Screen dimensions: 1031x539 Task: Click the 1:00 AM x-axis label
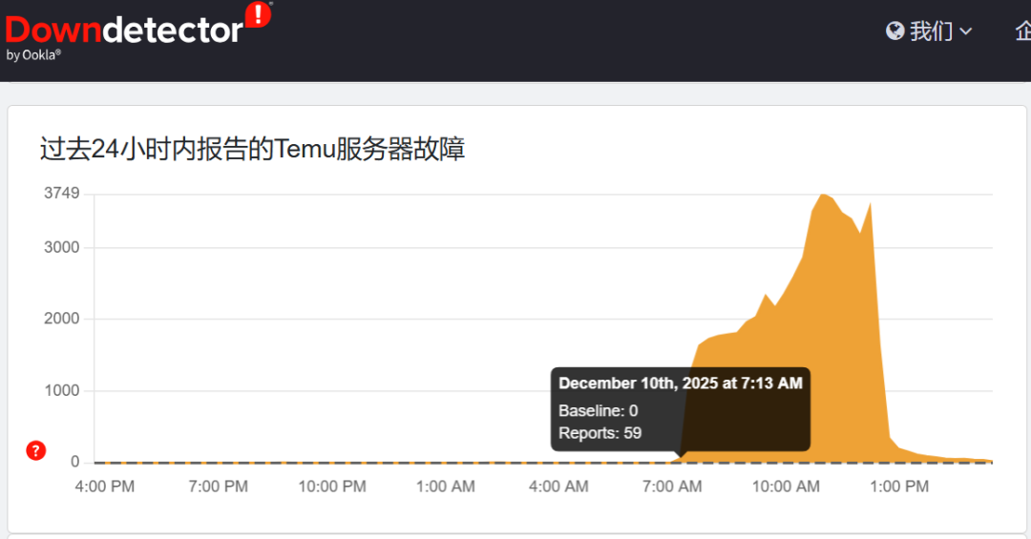[x=446, y=487]
